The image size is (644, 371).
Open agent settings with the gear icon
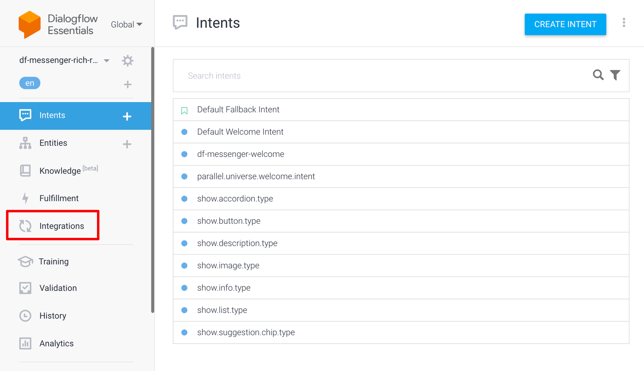(x=128, y=60)
